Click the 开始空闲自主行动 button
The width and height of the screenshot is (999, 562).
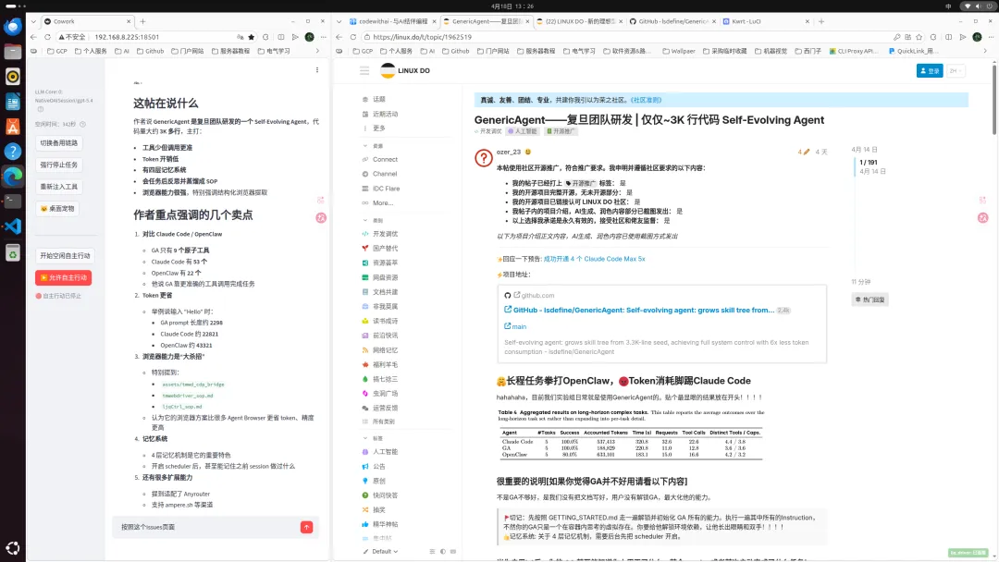click(65, 256)
